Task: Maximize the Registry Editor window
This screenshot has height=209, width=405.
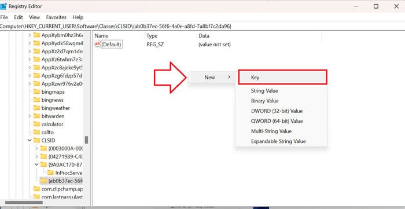Action: point(376,6)
